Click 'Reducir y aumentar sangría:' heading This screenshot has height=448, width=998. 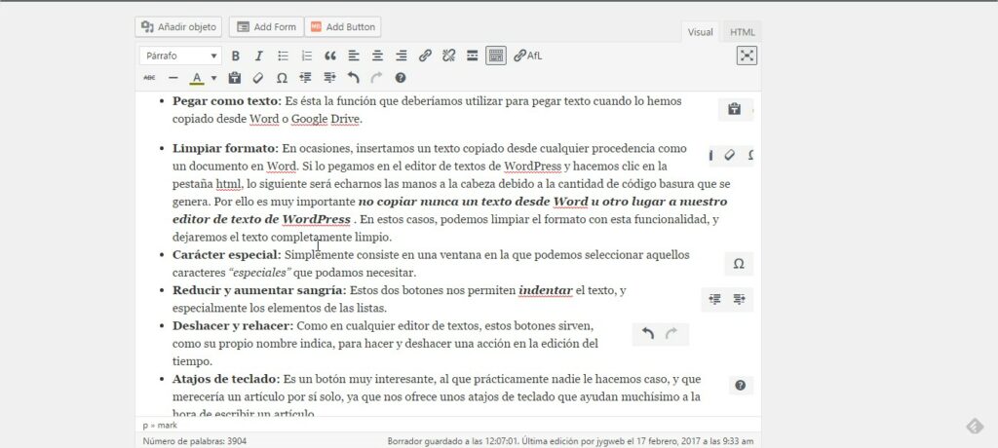[259, 291]
